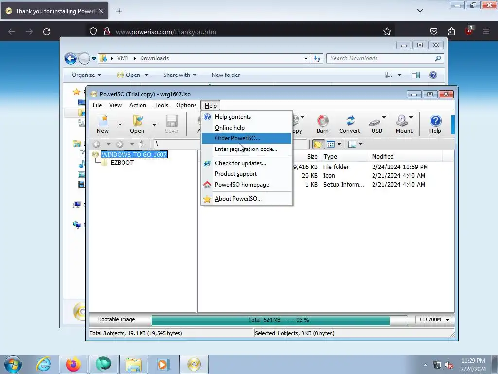498x374 pixels.
Task: Open the Tools menu
Action: coord(161,105)
